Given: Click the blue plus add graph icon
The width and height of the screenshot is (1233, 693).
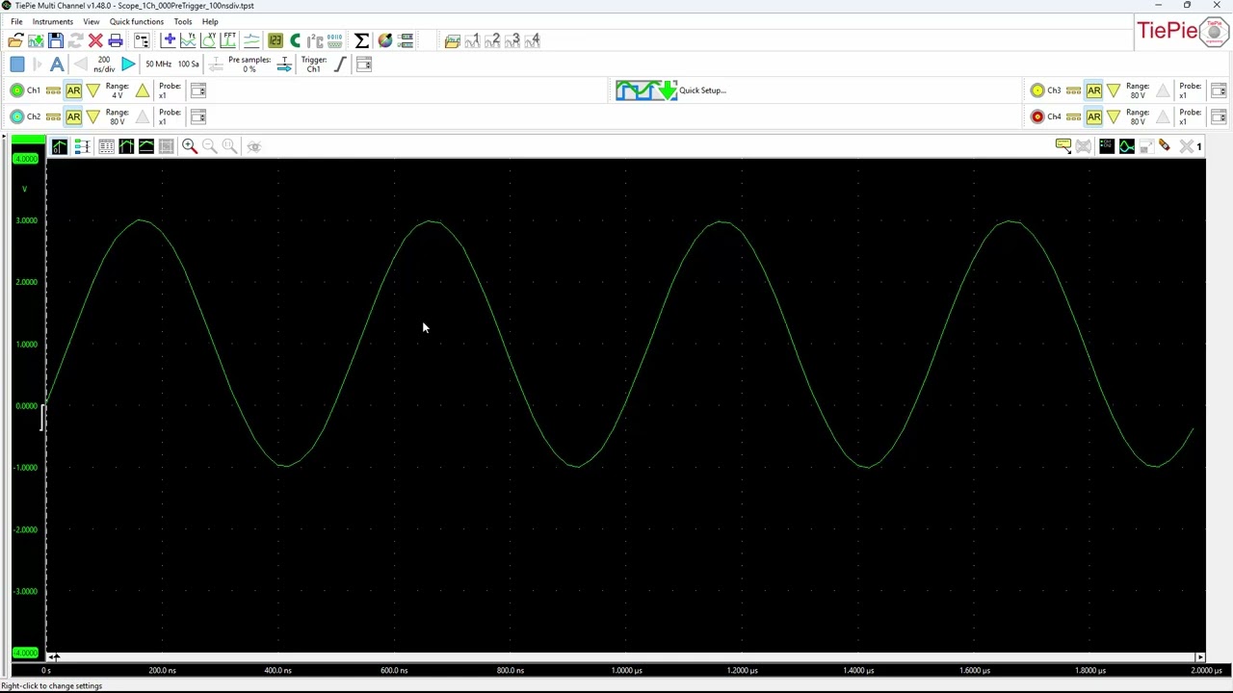Looking at the screenshot, I should pyautogui.click(x=169, y=40).
